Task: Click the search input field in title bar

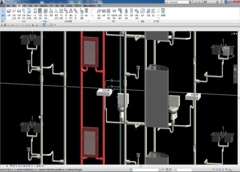Action: [x=177, y=2]
